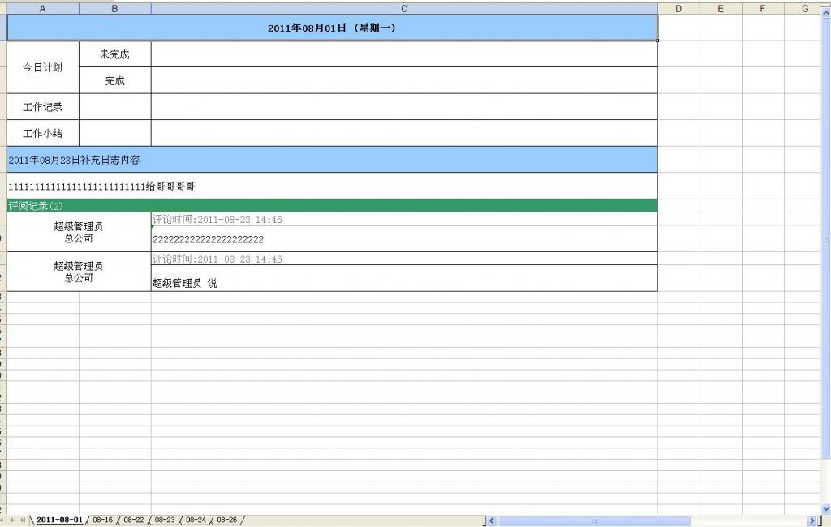Select the 08-26 sheet tab
Image resolution: width=831 pixels, height=527 pixels.
click(227, 520)
